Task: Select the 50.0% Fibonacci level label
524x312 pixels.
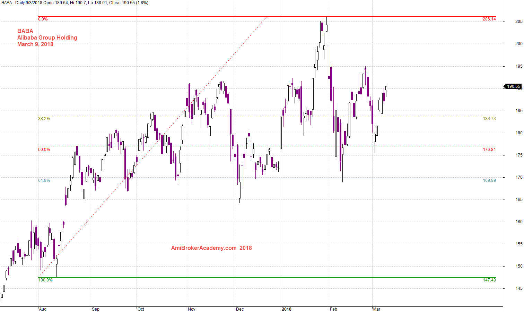Action: (x=44, y=150)
